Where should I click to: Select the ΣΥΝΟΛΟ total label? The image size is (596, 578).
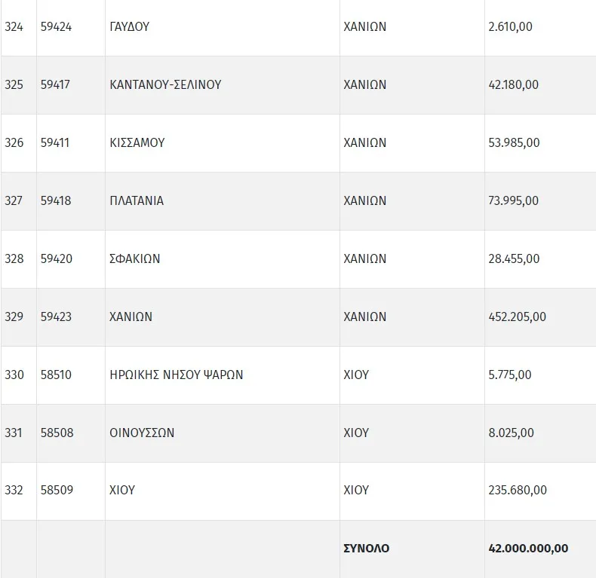[366, 548]
